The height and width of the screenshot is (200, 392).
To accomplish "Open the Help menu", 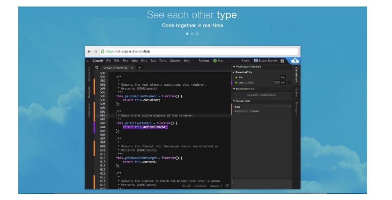I will click(x=187, y=61).
